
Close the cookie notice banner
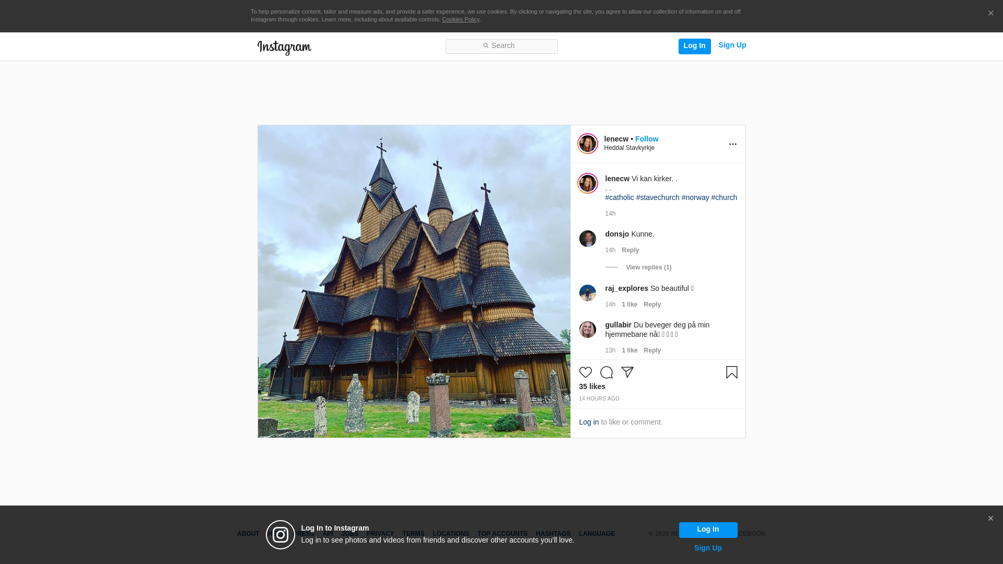990,14
